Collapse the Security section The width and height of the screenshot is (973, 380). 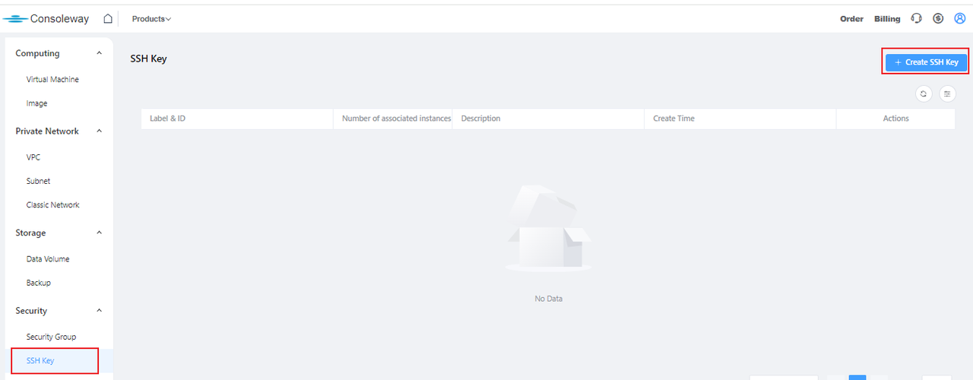(99, 311)
